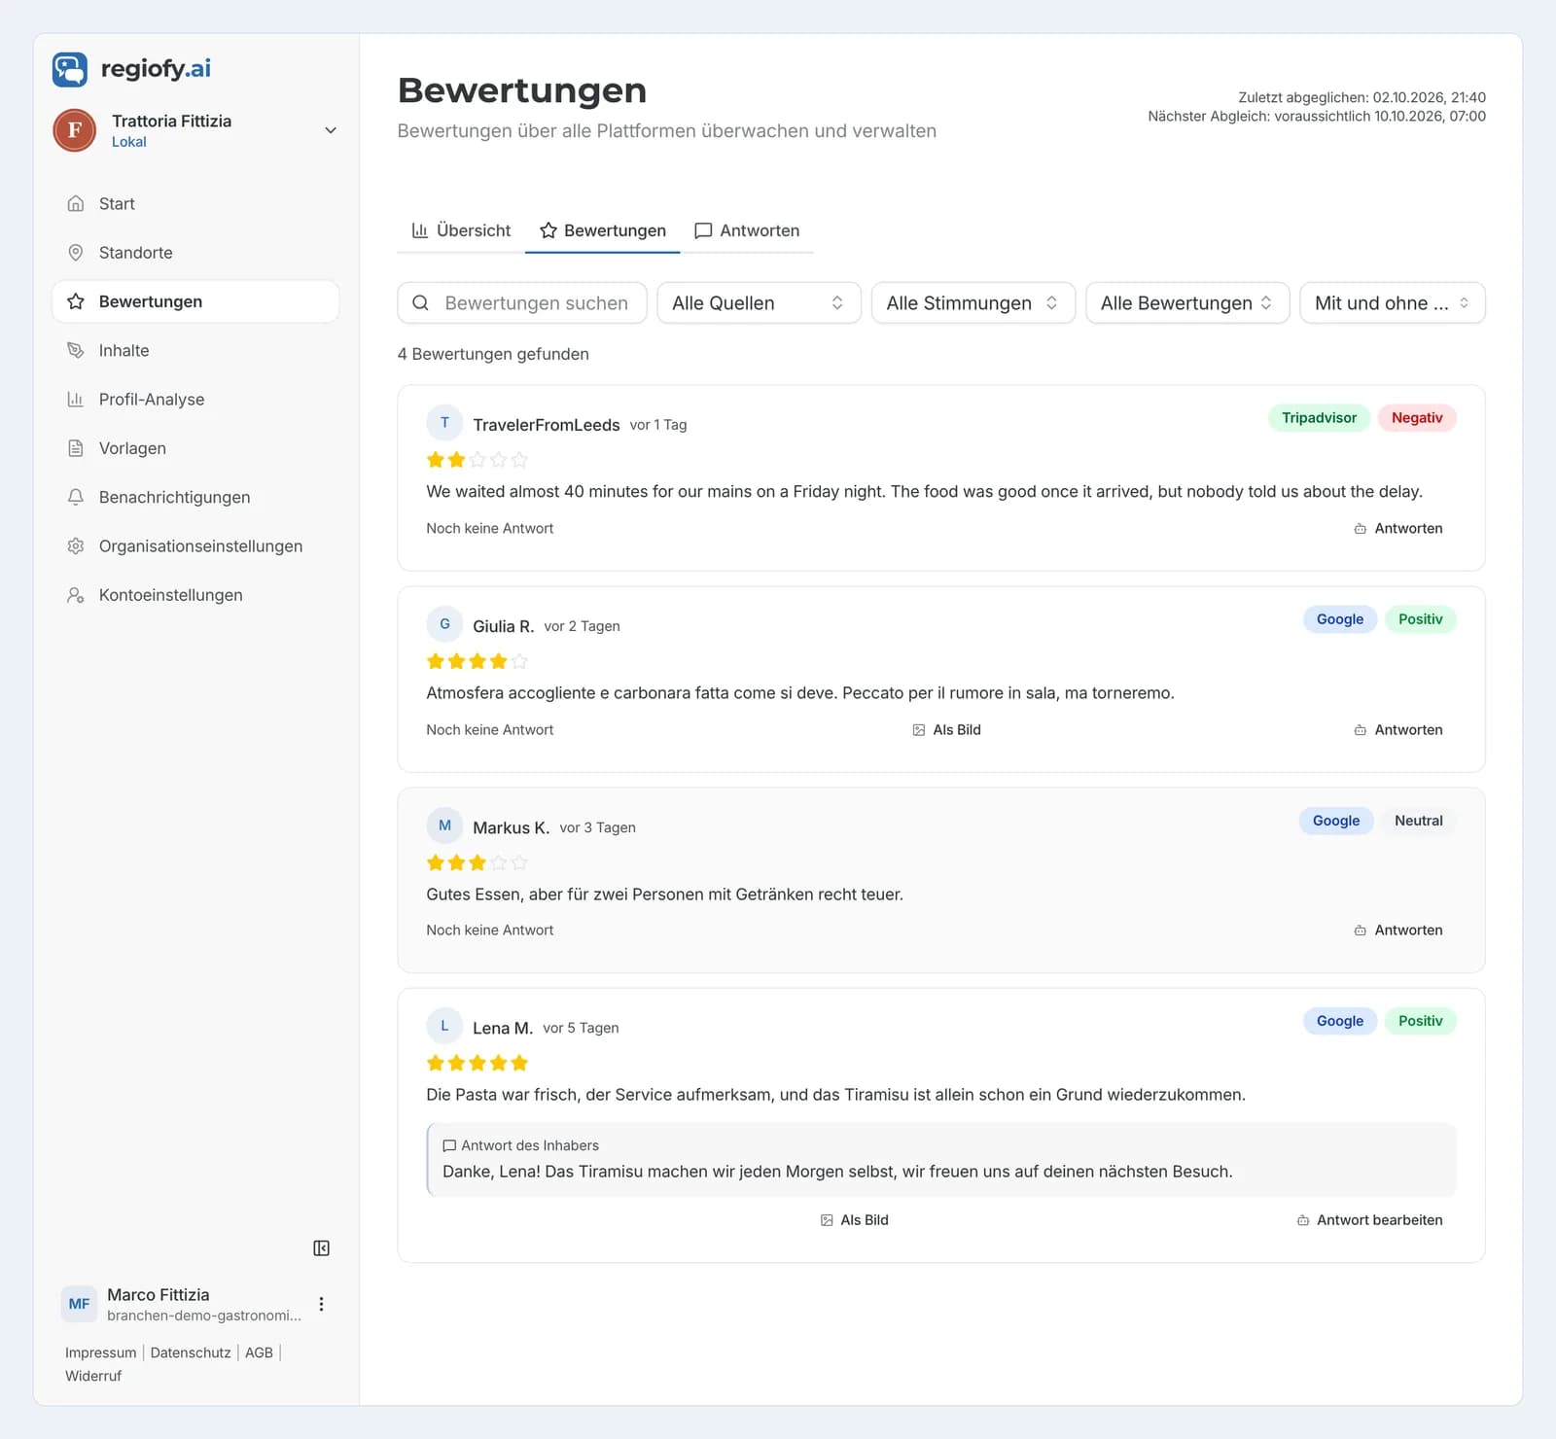The width and height of the screenshot is (1556, 1439).
Task: Click the G avatar of Giulia R.
Action: [x=444, y=624]
